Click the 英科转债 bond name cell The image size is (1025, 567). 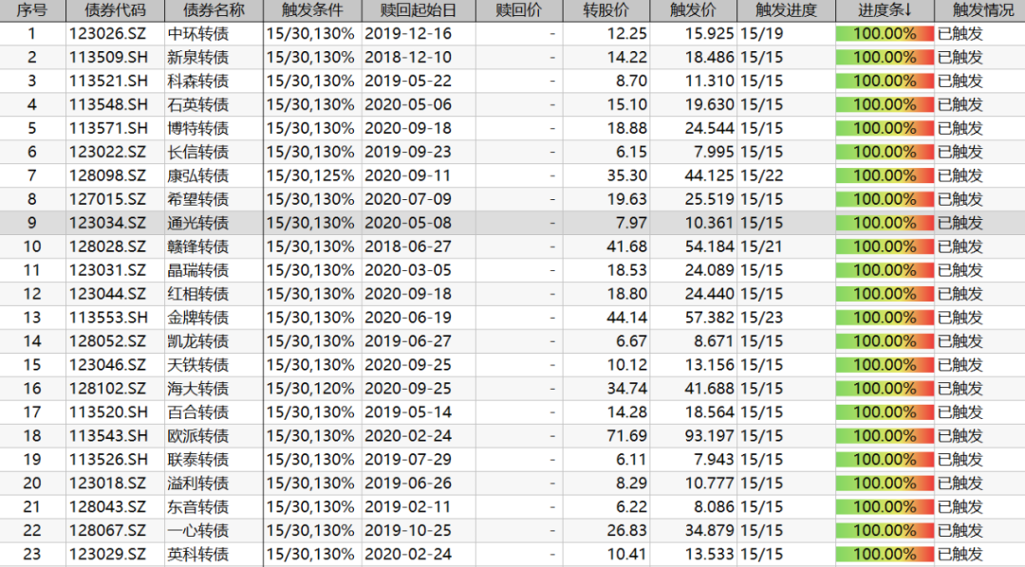click(x=197, y=555)
